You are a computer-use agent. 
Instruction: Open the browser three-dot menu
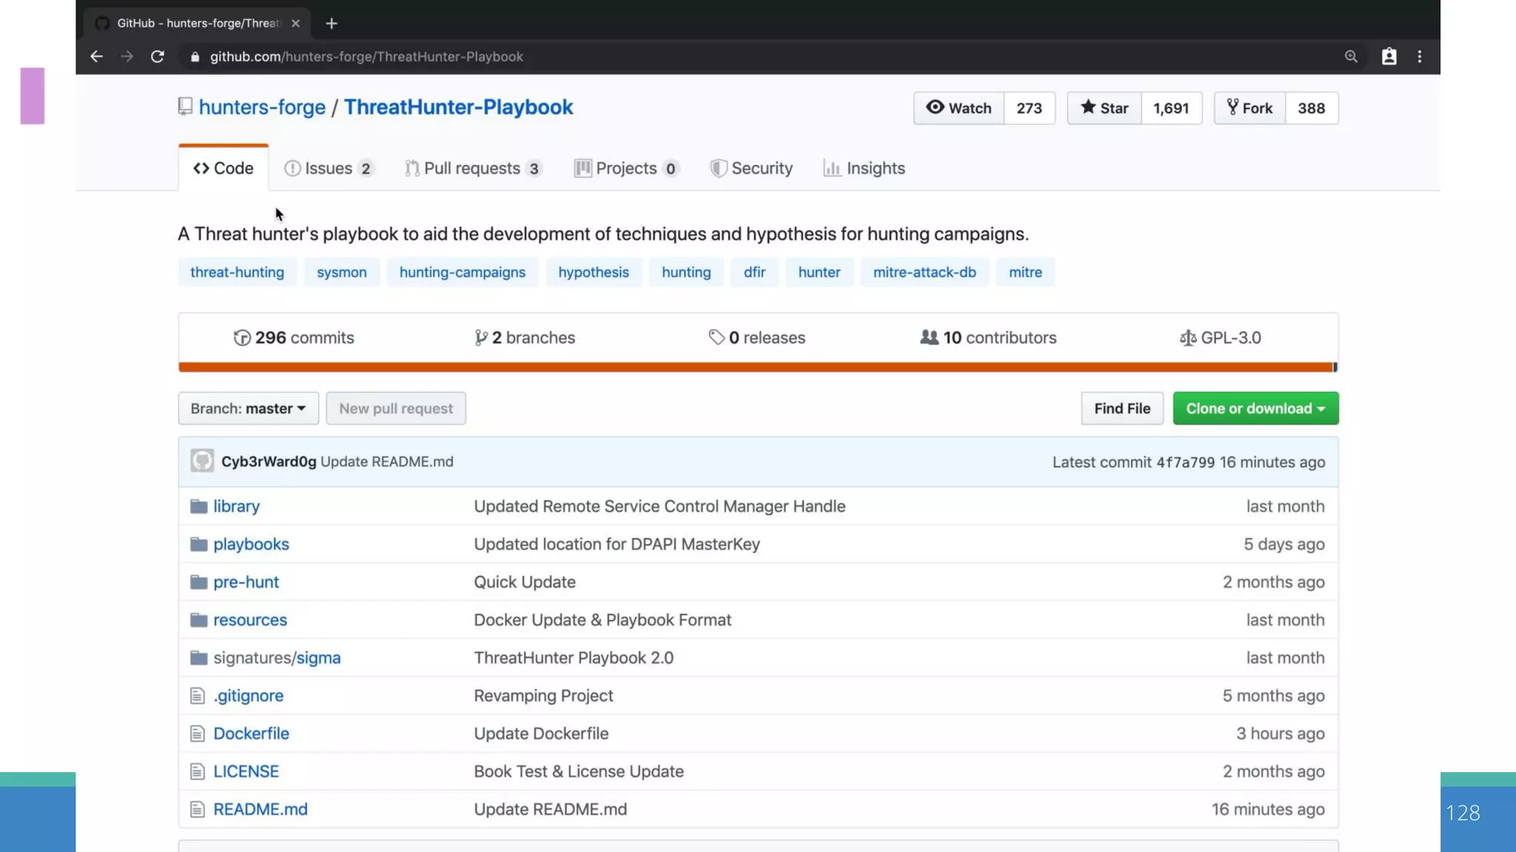(1419, 57)
